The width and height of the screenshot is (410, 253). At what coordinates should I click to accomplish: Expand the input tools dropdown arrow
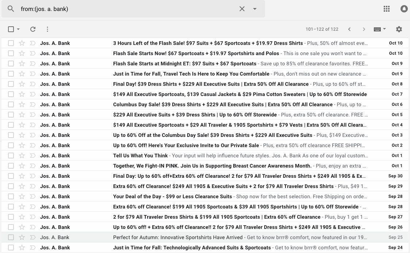[x=384, y=29]
